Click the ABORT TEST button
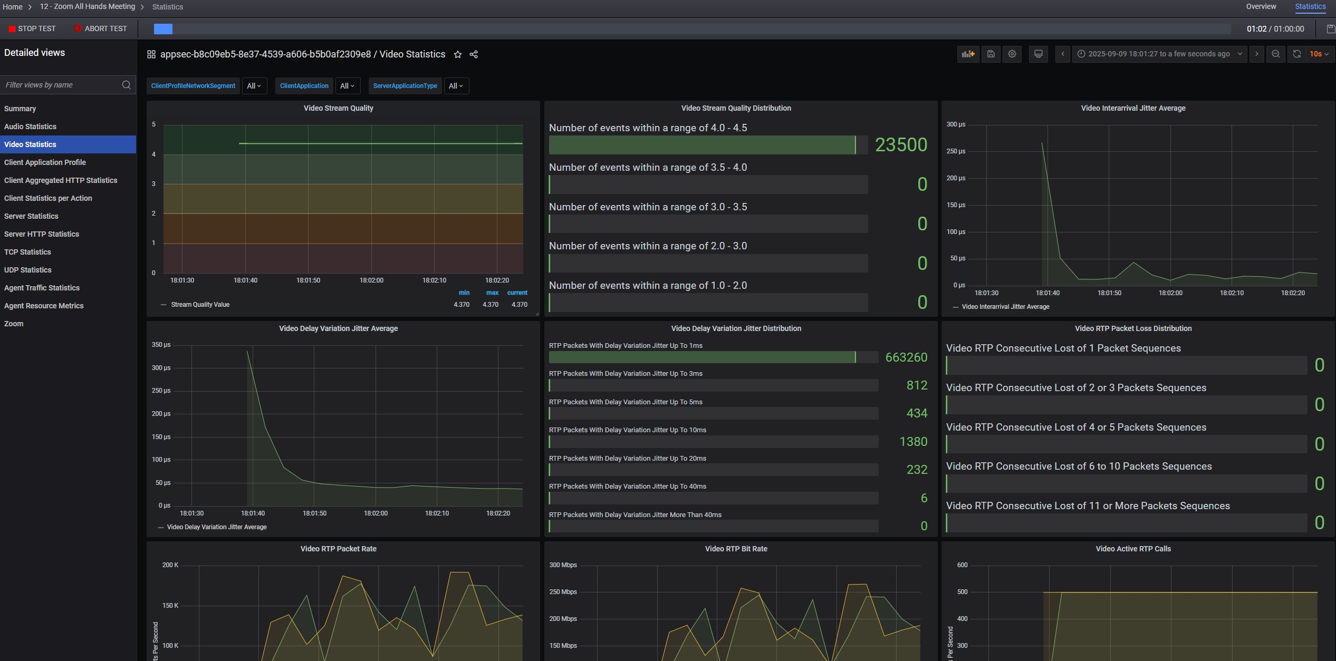 (x=100, y=28)
